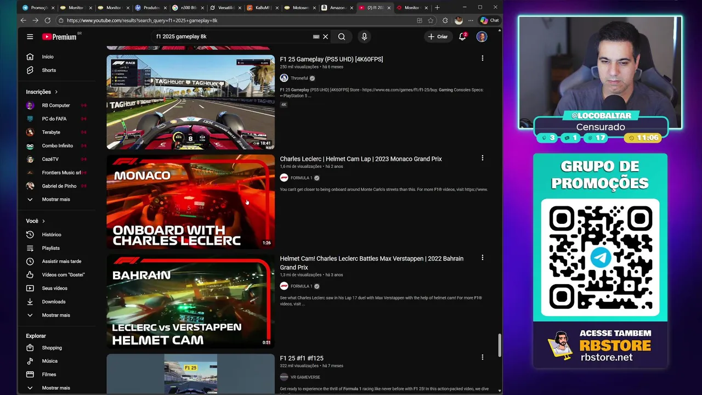702x395 pixels.
Task: Open the YouTube hamburger guide menu
Action: pos(30,37)
